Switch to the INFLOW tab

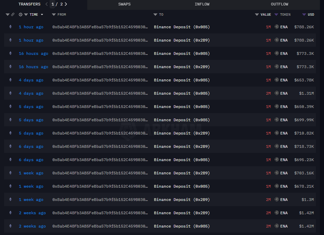click(202, 4)
